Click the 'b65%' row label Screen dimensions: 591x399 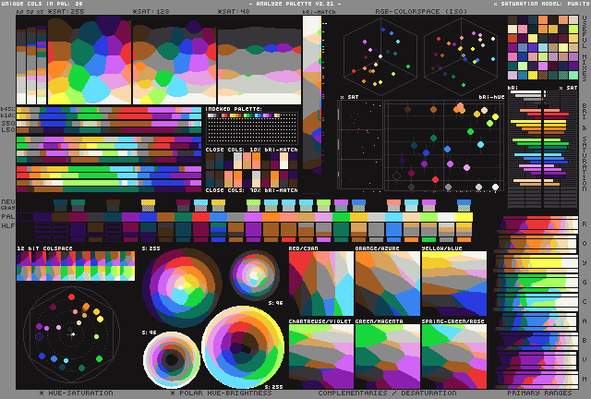(8, 109)
